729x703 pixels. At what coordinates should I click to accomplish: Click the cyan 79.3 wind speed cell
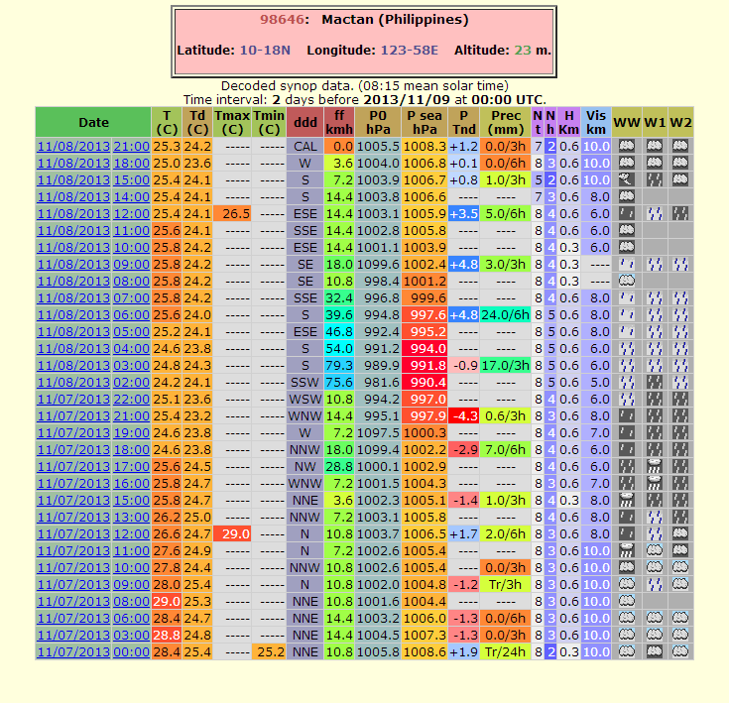pos(338,365)
